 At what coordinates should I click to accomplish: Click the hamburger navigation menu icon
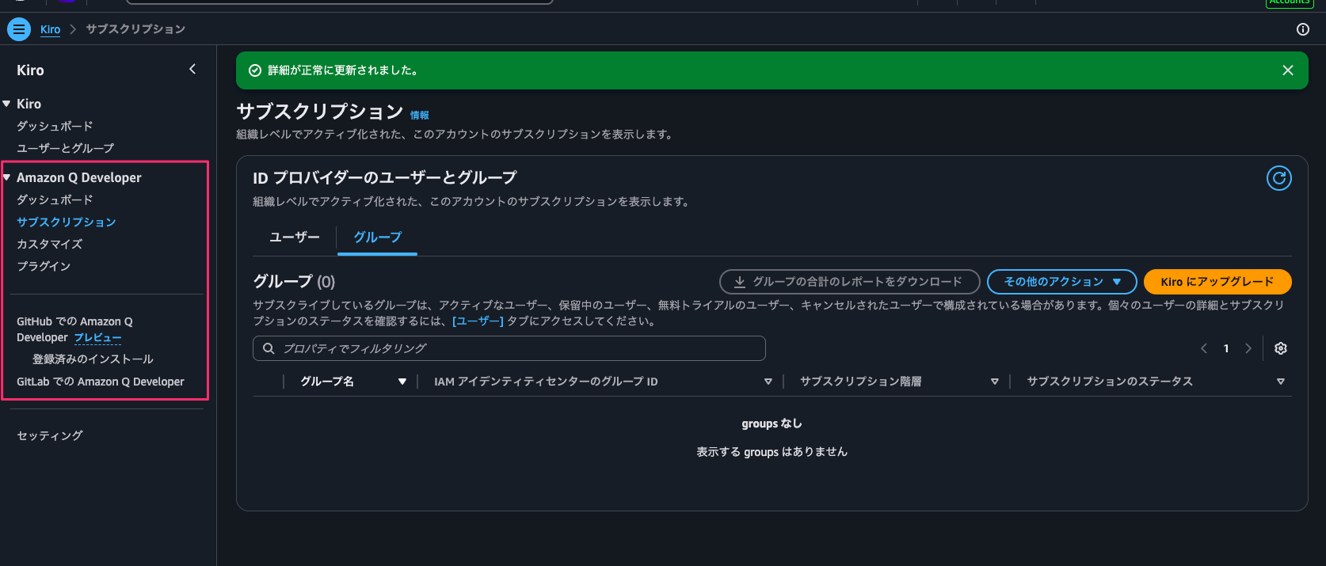19,29
